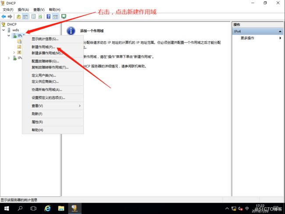Choose 帮助(H) from context menu
The image size is (285, 214).
53,130
